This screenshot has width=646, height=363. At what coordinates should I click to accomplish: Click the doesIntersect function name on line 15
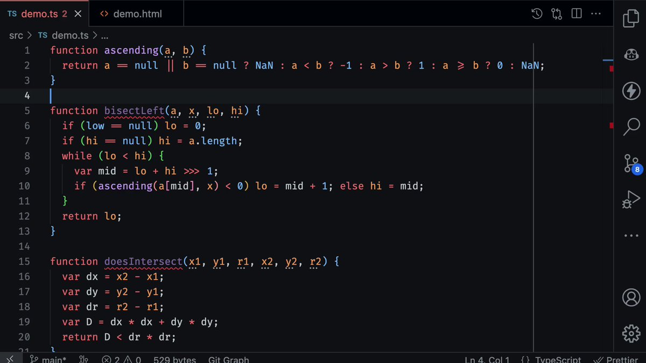[x=143, y=261]
